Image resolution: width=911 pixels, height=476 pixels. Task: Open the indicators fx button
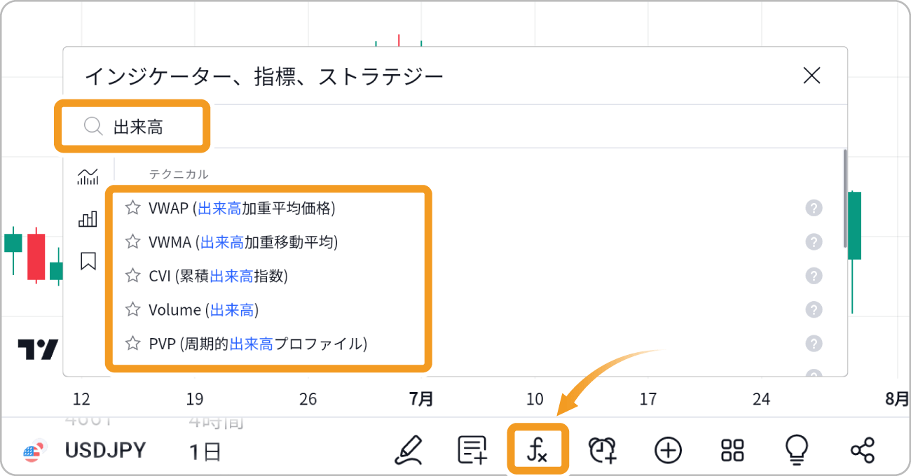pyautogui.click(x=537, y=450)
